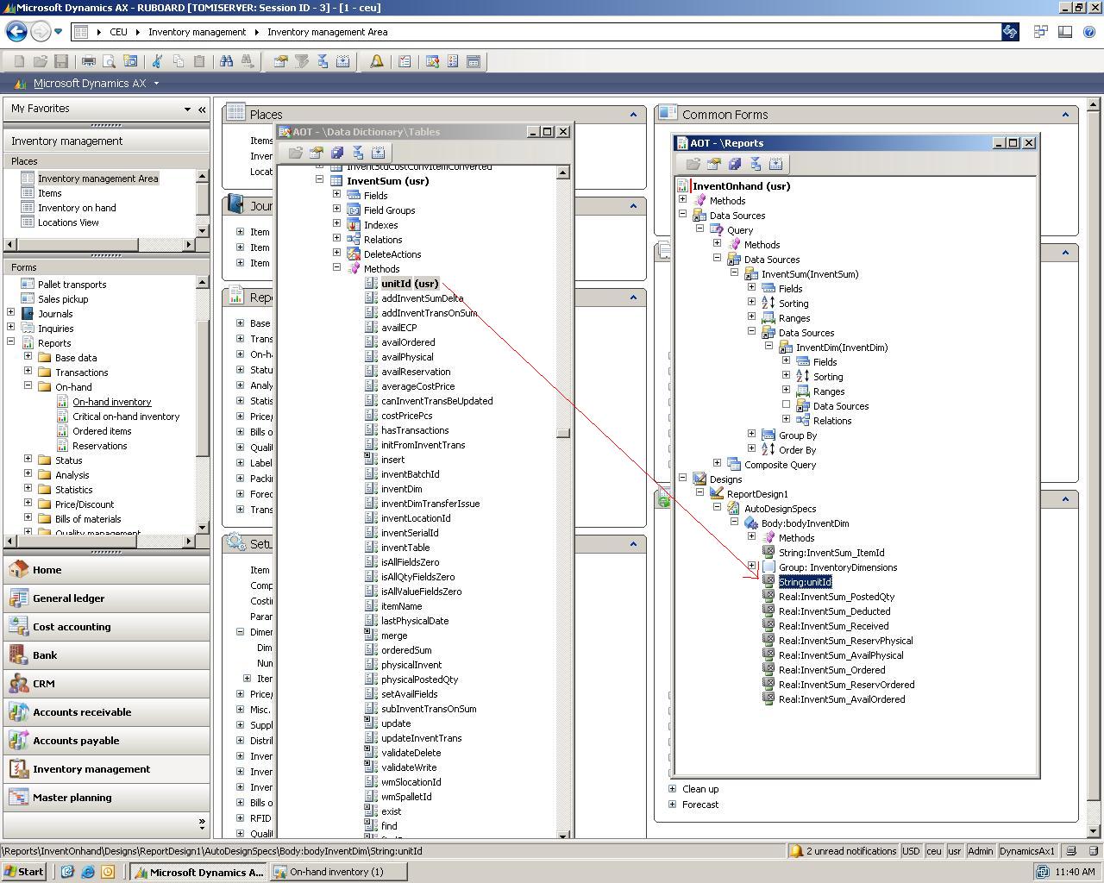Select Items in Places list

(50, 193)
